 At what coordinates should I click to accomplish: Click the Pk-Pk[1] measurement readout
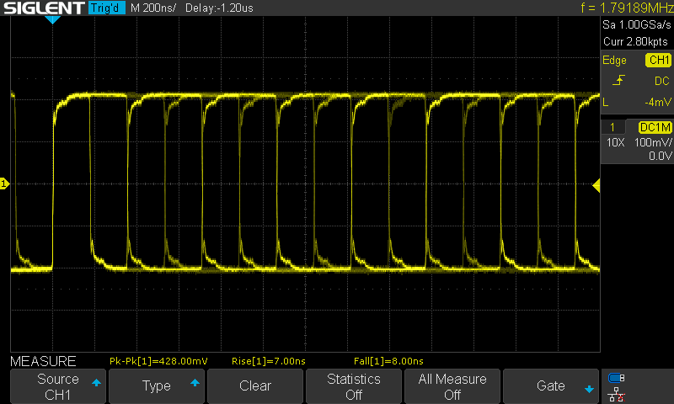[x=158, y=361]
